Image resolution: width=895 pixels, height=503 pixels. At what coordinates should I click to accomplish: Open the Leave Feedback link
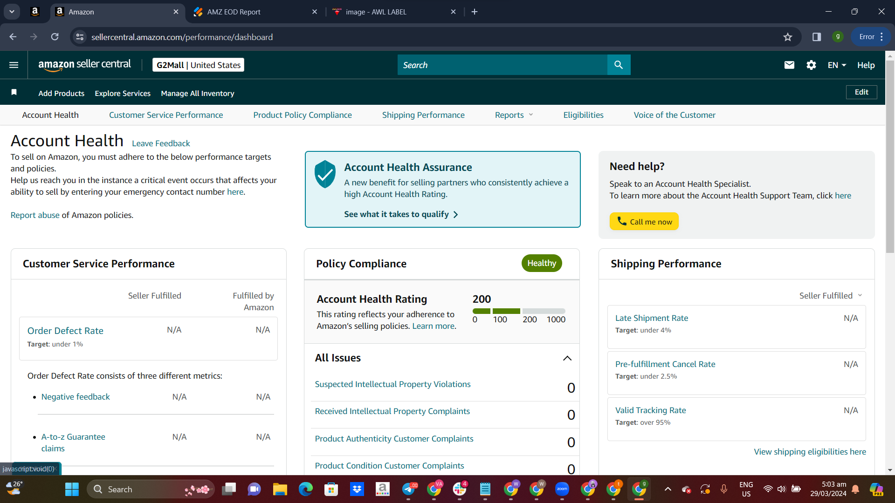point(161,143)
